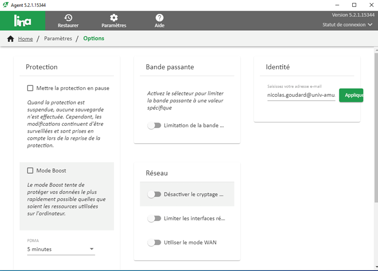Enable Limiter les interfaces réseau switch
The image size is (378, 271).
coord(154,218)
